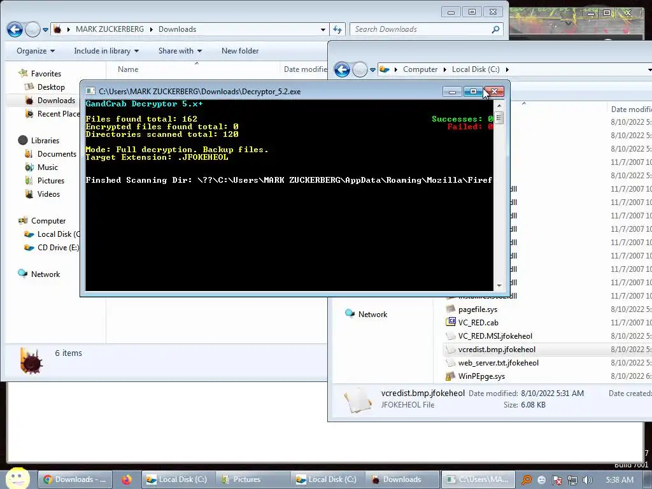Viewport: 652px width, 489px height.
Task: Select Computer breadcrumb in Local Disk window
Action: tap(420, 69)
